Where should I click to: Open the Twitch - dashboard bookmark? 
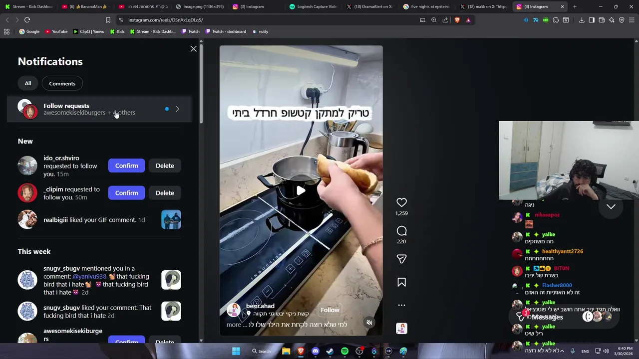pos(225,31)
